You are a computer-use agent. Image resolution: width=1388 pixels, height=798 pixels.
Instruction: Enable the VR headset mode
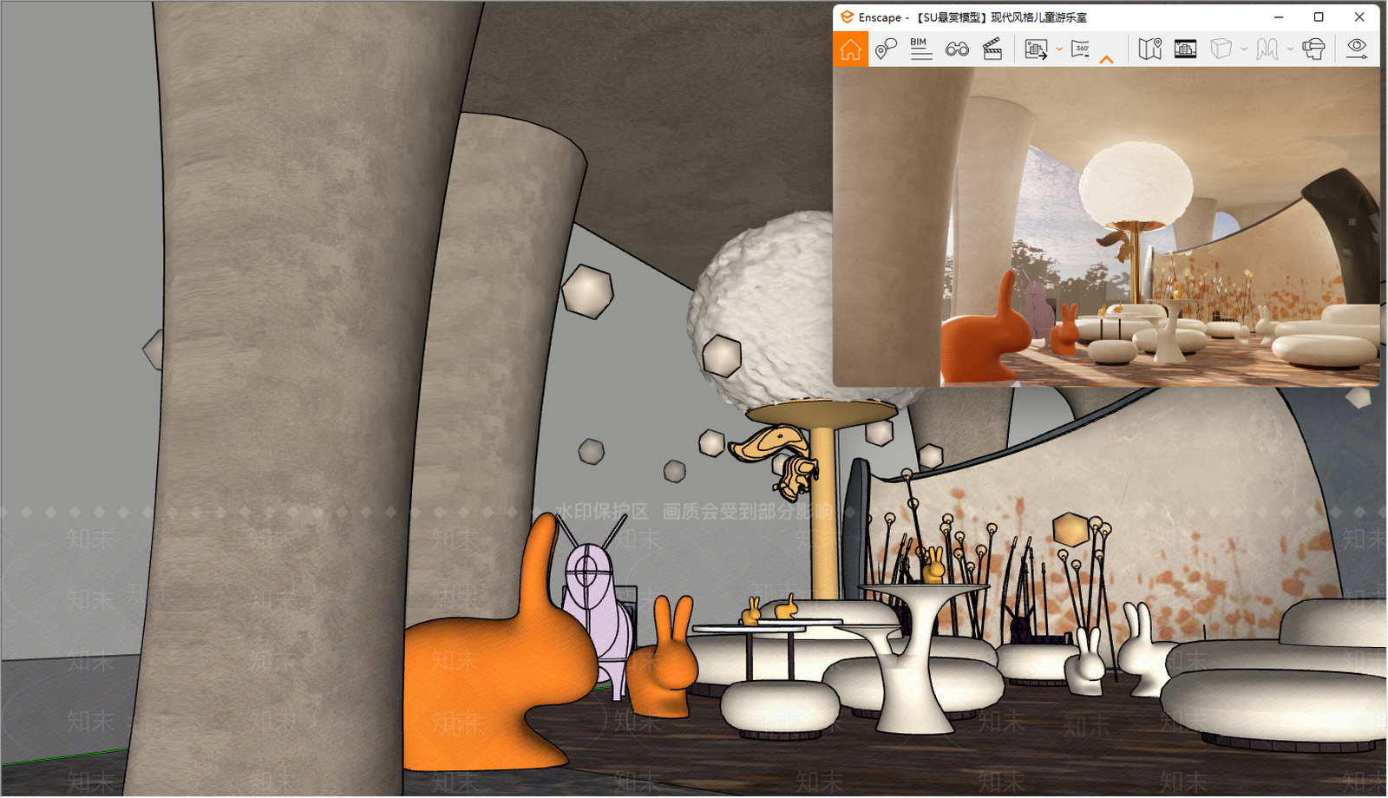1314,49
